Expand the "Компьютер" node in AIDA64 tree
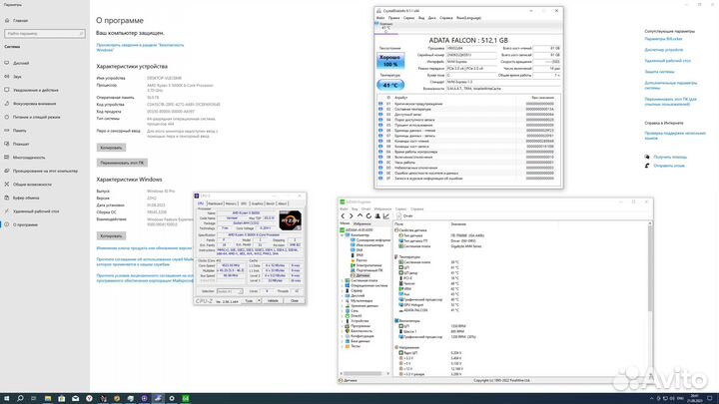 click(343, 237)
